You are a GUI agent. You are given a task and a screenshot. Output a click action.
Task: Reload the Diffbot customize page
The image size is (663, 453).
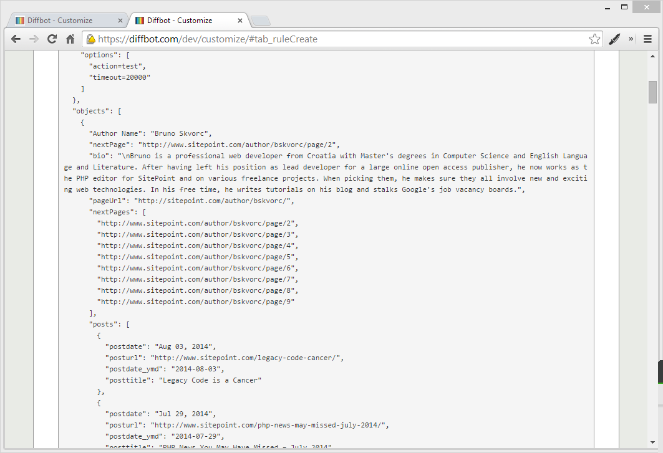pyautogui.click(x=52, y=39)
